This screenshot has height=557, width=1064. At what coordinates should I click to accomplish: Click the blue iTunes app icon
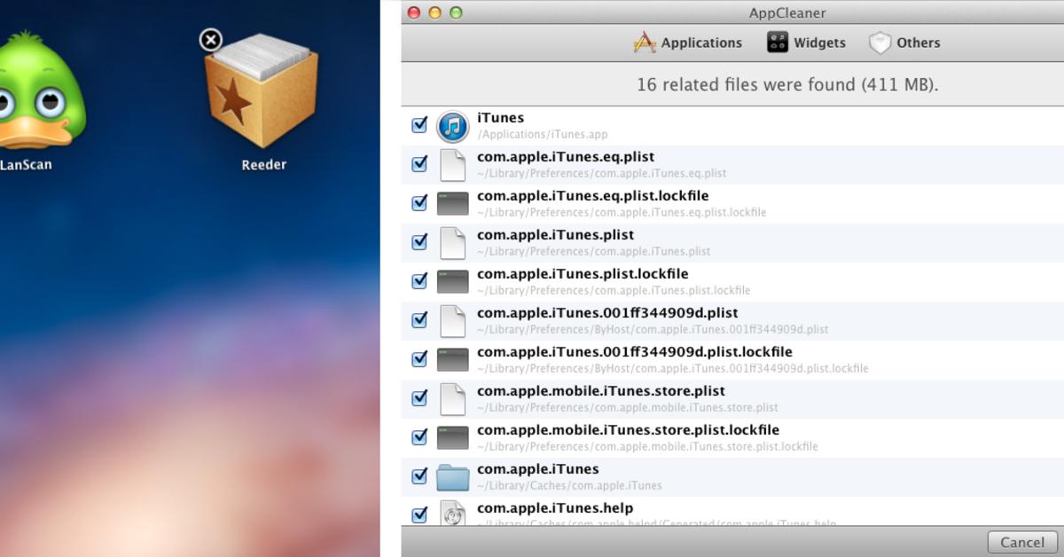pos(452,127)
